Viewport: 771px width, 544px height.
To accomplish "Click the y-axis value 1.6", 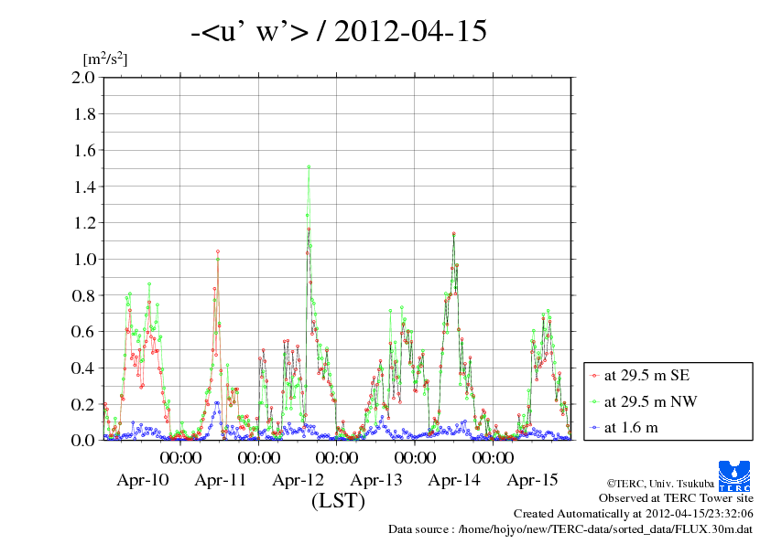I will (x=83, y=150).
